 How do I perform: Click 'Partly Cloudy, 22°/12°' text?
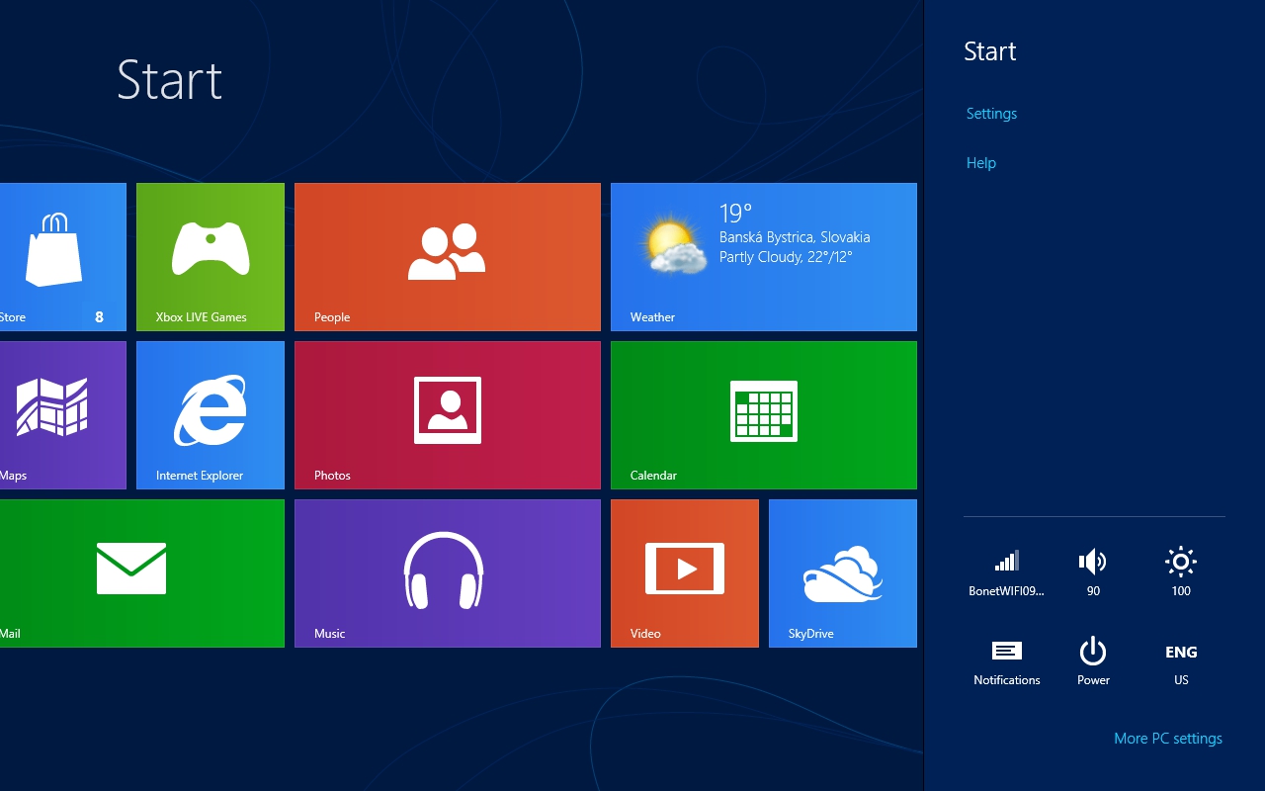click(786, 257)
